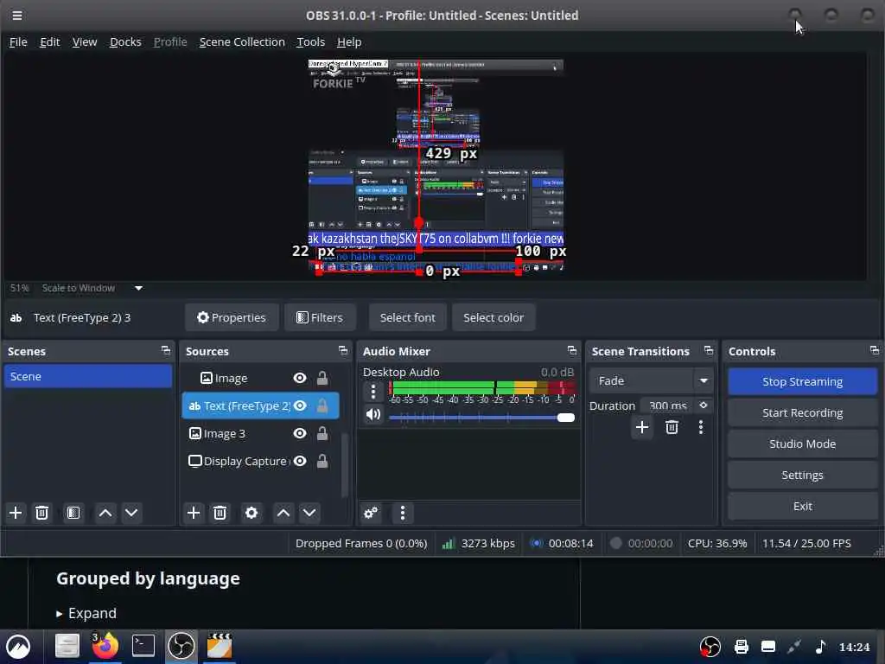Viewport: 885px width, 664px height.
Task: Pop out the Controls dock
Action: pos(875,351)
